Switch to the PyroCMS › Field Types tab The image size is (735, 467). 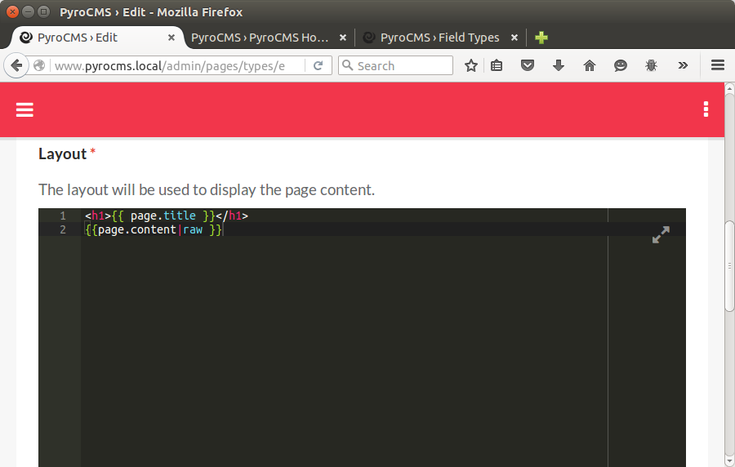click(439, 38)
